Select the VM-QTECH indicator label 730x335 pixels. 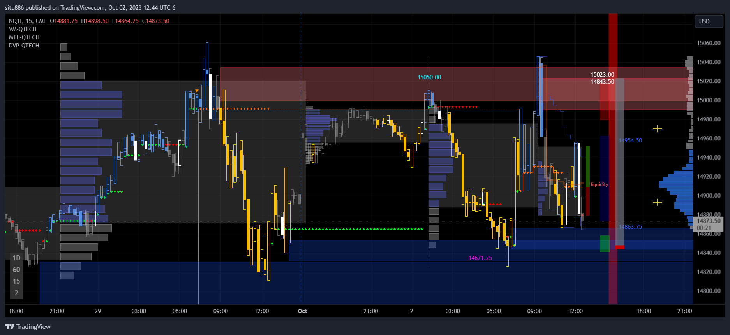23,29
